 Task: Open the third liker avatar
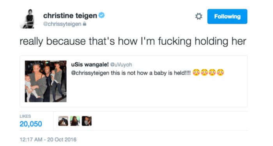click(87, 121)
